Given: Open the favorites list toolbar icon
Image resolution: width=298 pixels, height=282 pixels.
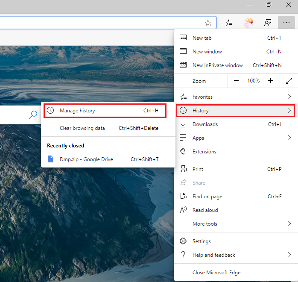Looking at the screenshot, I should tap(229, 23).
